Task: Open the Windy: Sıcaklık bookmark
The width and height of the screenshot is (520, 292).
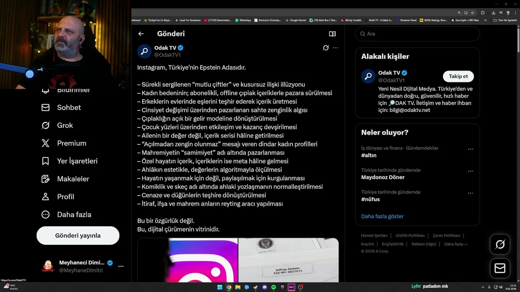Action: tap(351, 20)
